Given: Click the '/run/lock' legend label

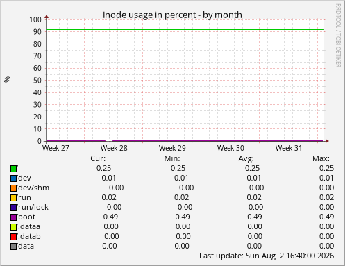Looking at the screenshot, I should (33, 207).
